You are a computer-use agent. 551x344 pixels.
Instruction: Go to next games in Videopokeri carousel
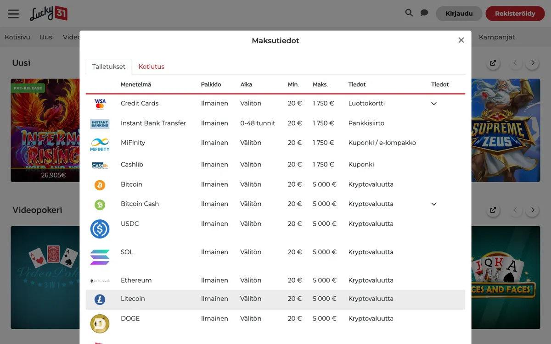pyautogui.click(x=533, y=210)
